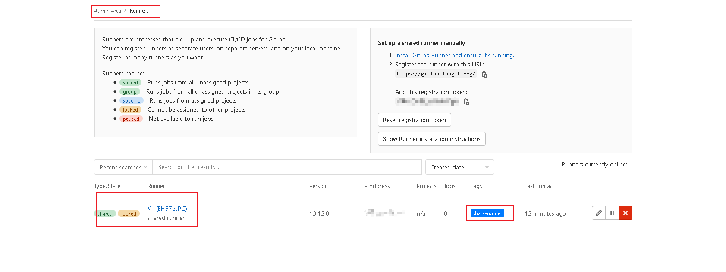Open runner #1 (EH97pJPG) details
This screenshot has height=272, width=726.
pyautogui.click(x=167, y=209)
